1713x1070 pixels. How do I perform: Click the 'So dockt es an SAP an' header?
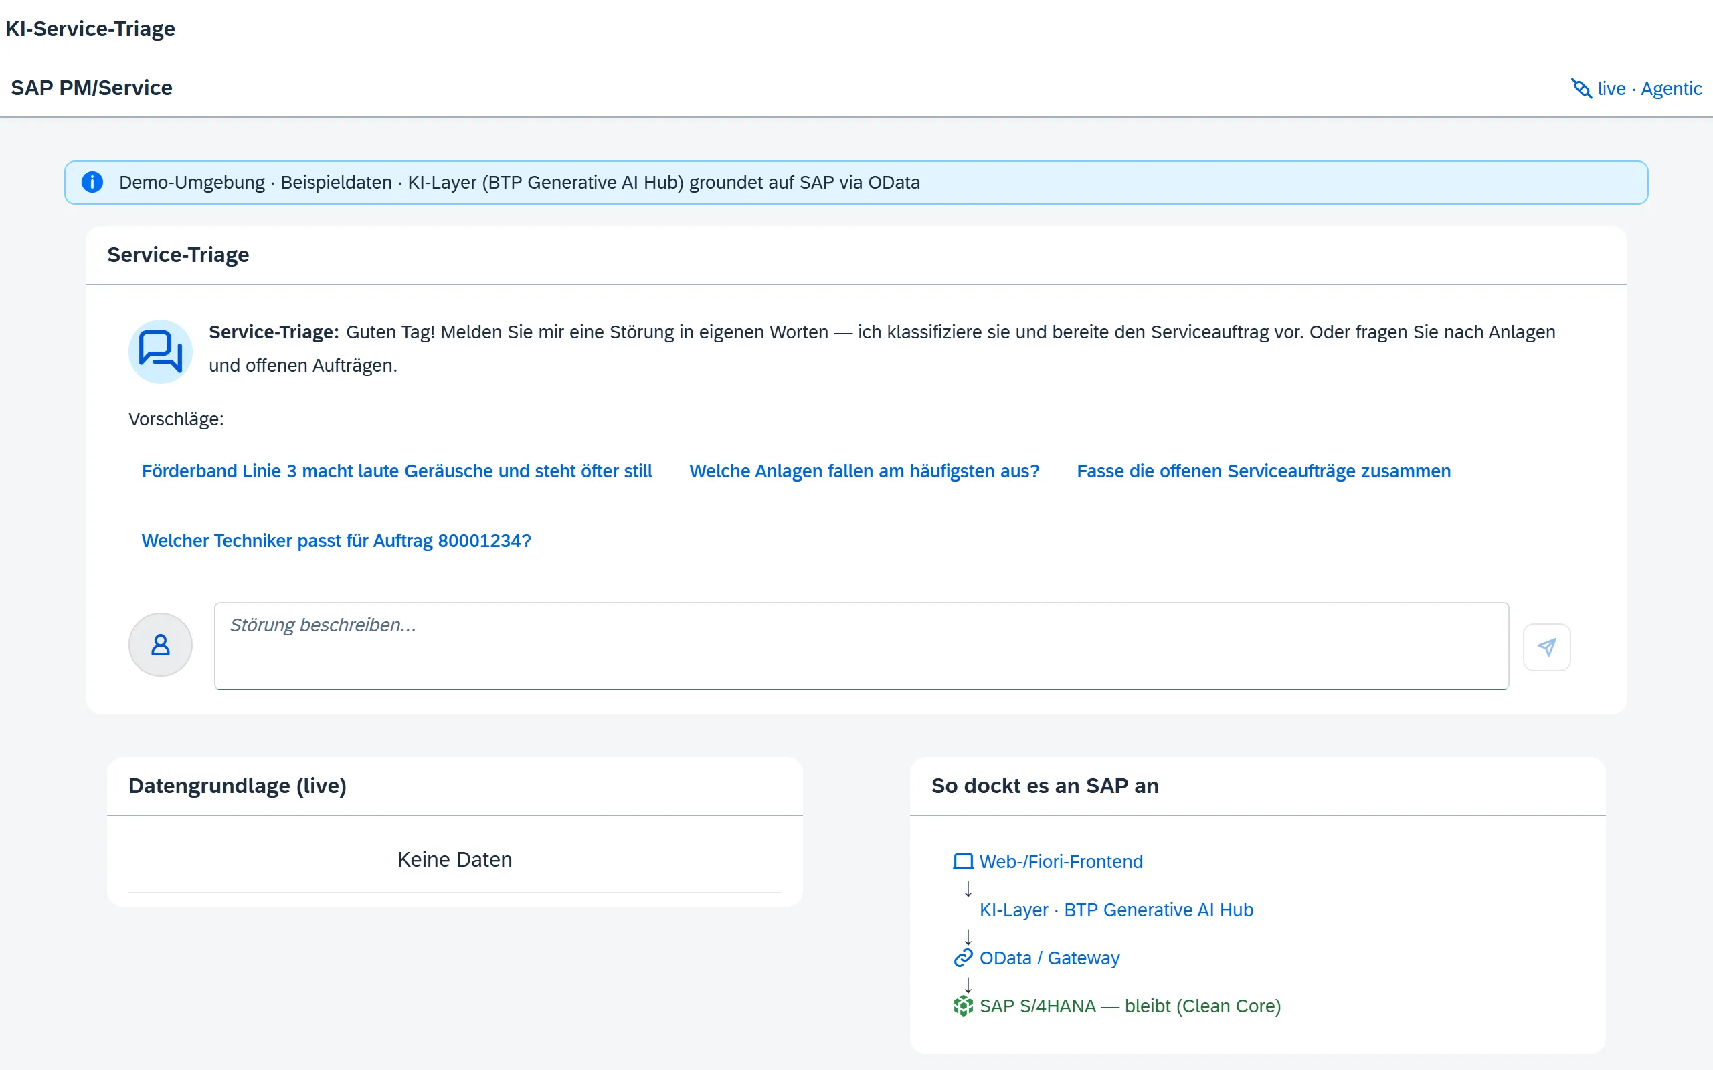coord(1045,786)
